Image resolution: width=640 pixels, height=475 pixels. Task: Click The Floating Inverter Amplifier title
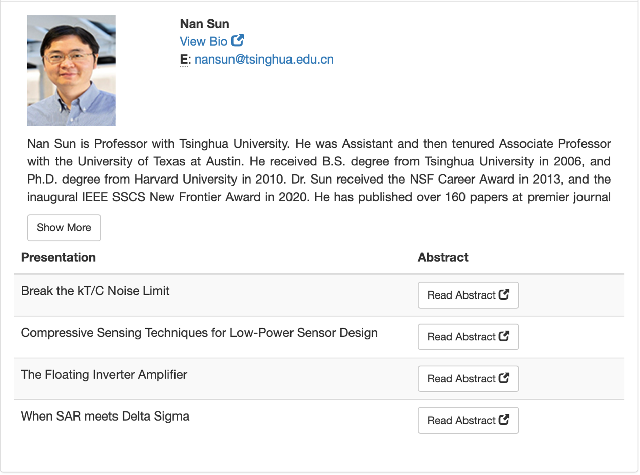104,375
